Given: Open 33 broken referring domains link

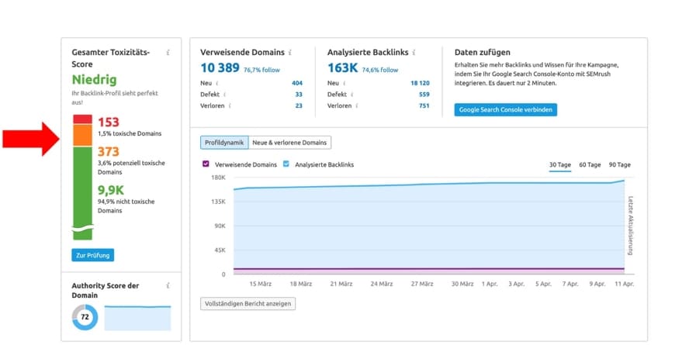Looking at the screenshot, I should 299,95.
